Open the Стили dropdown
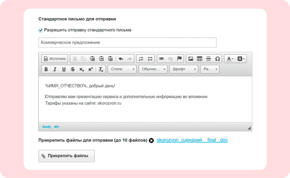 coord(122,69)
